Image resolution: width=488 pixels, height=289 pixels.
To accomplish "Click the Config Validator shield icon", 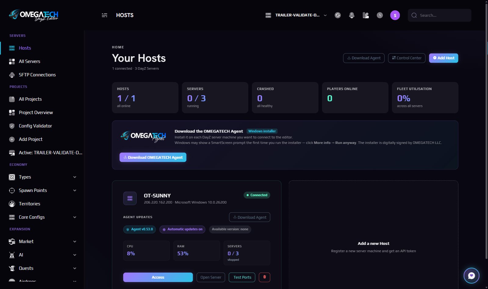I will (x=12, y=126).
